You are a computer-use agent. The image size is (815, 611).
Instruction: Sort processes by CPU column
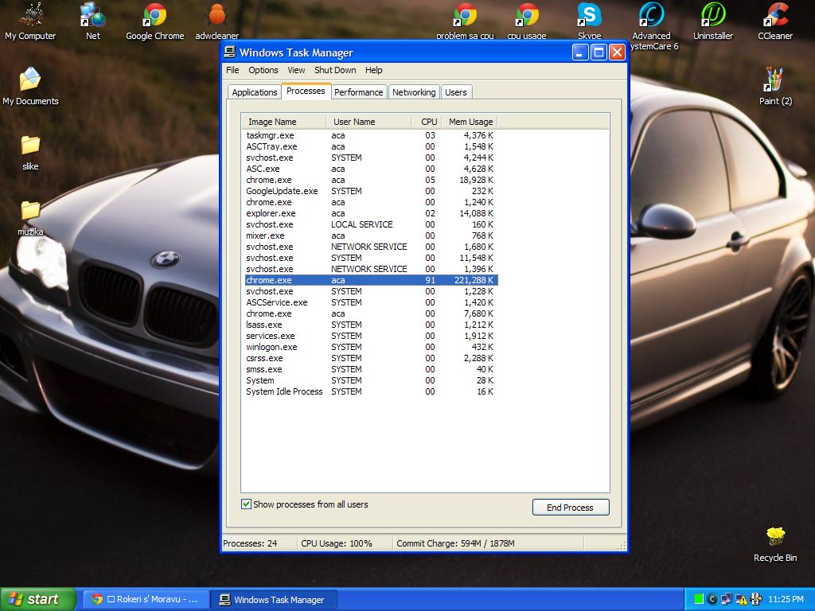429,122
